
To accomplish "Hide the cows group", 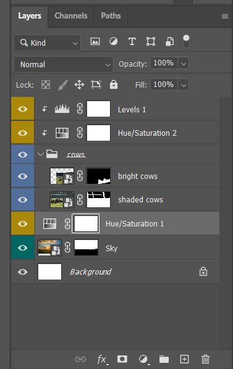I will (x=23, y=155).
